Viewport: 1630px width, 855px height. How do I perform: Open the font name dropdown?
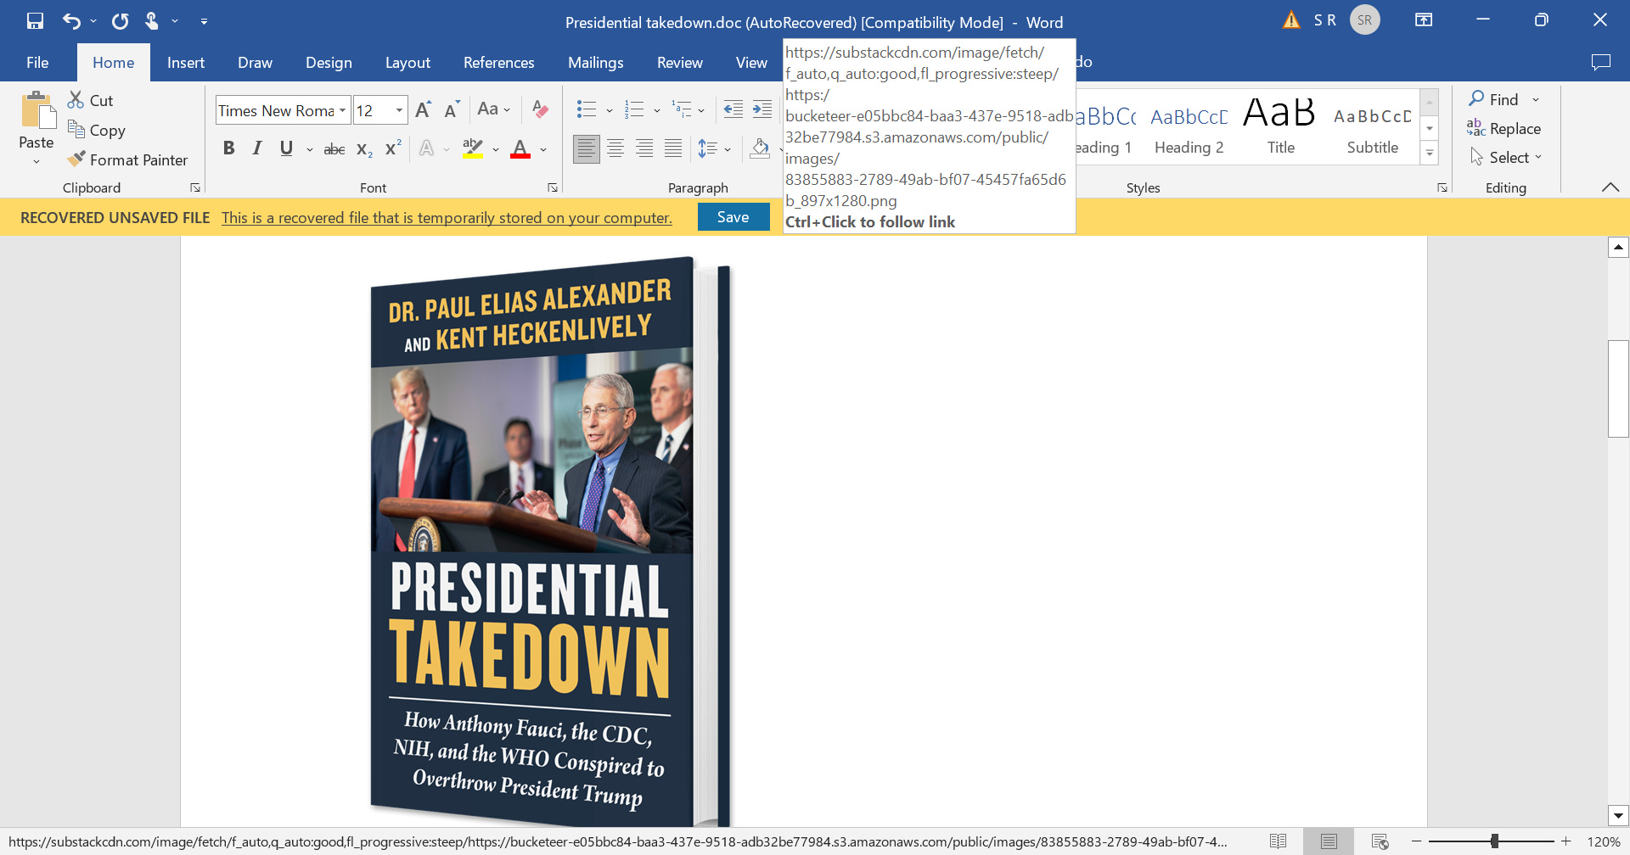[342, 110]
